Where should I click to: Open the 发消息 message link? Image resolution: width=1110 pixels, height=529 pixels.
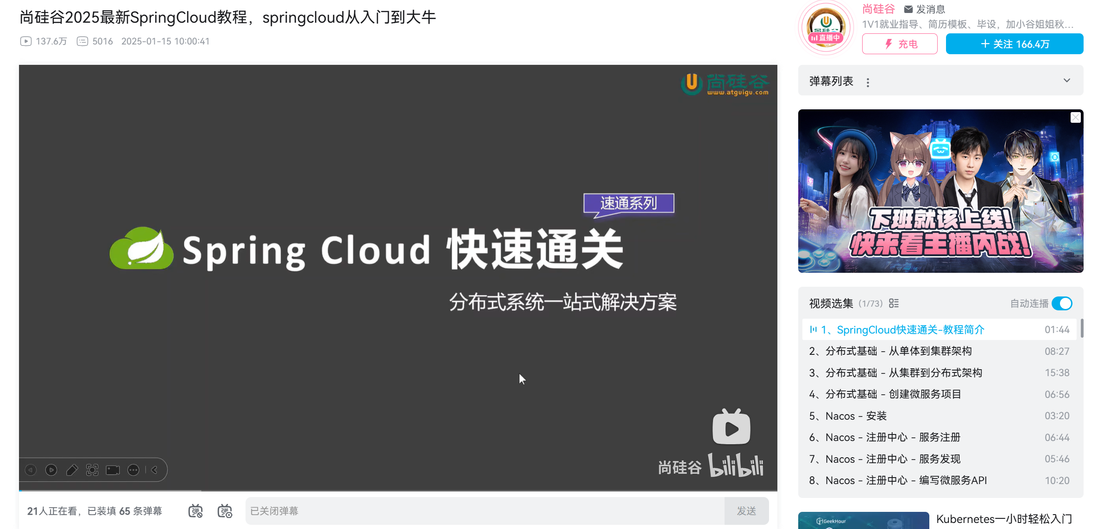(925, 9)
